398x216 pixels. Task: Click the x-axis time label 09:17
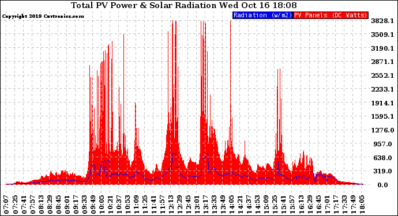[76, 204]
